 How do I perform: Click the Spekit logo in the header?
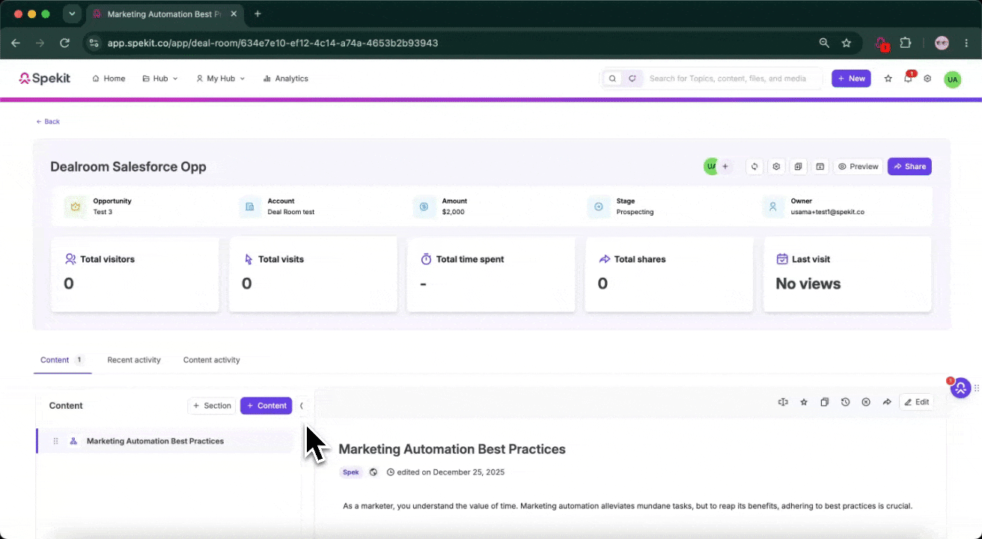45,79
